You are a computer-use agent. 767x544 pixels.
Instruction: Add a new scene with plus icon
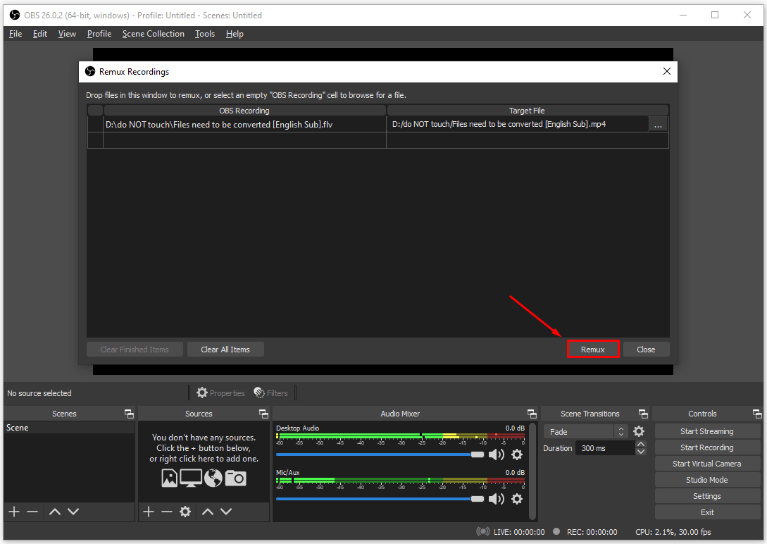click(14, 512)
